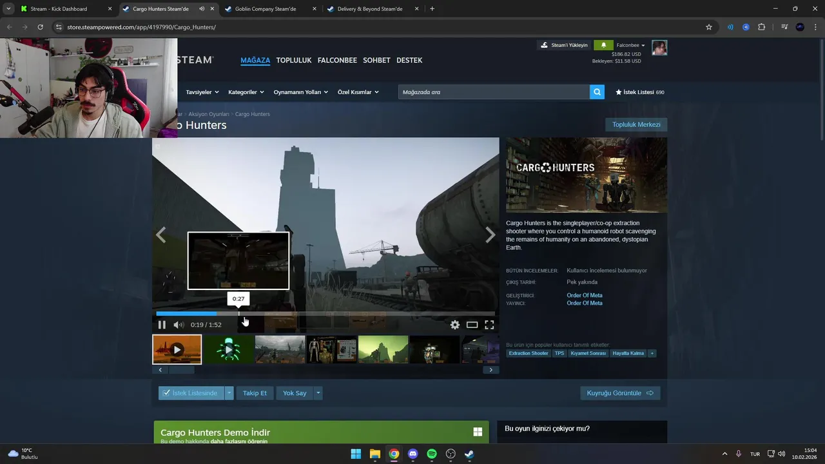Select Kıyamet Sonrası tag
The width and height of the screenshot is (825, 464).
click(588, 353)
